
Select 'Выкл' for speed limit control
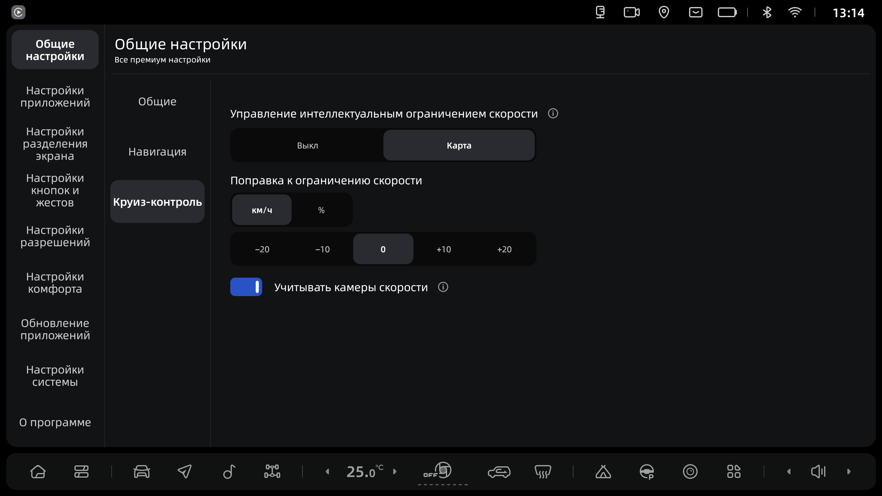(x=307, y=145)
